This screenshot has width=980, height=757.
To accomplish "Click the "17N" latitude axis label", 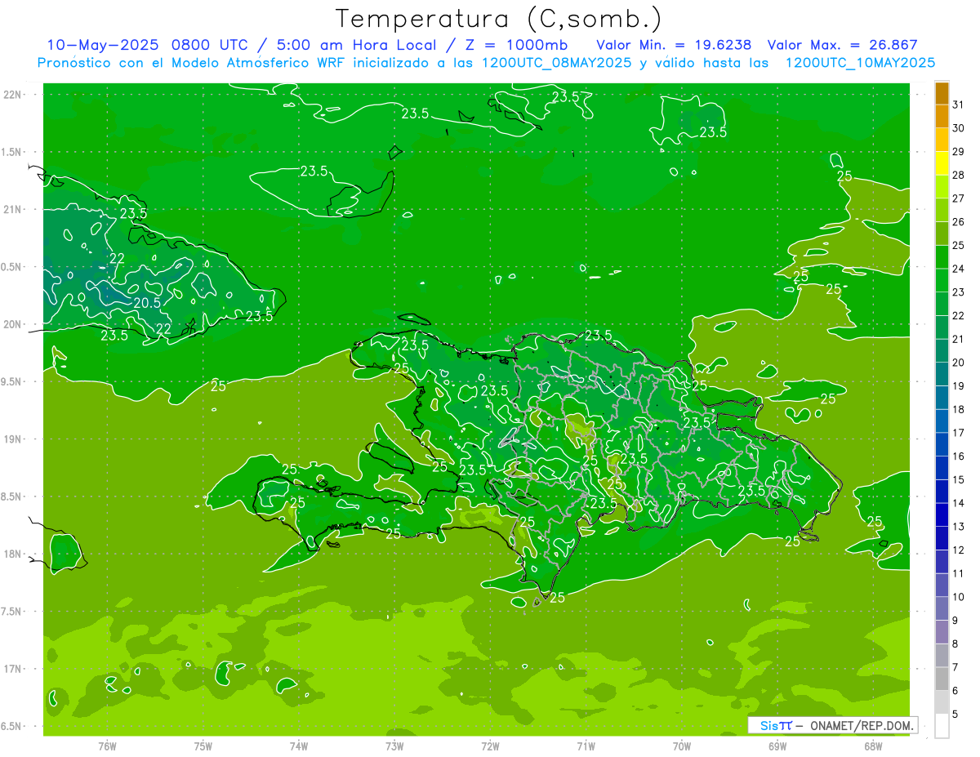I will pos(11,669).
